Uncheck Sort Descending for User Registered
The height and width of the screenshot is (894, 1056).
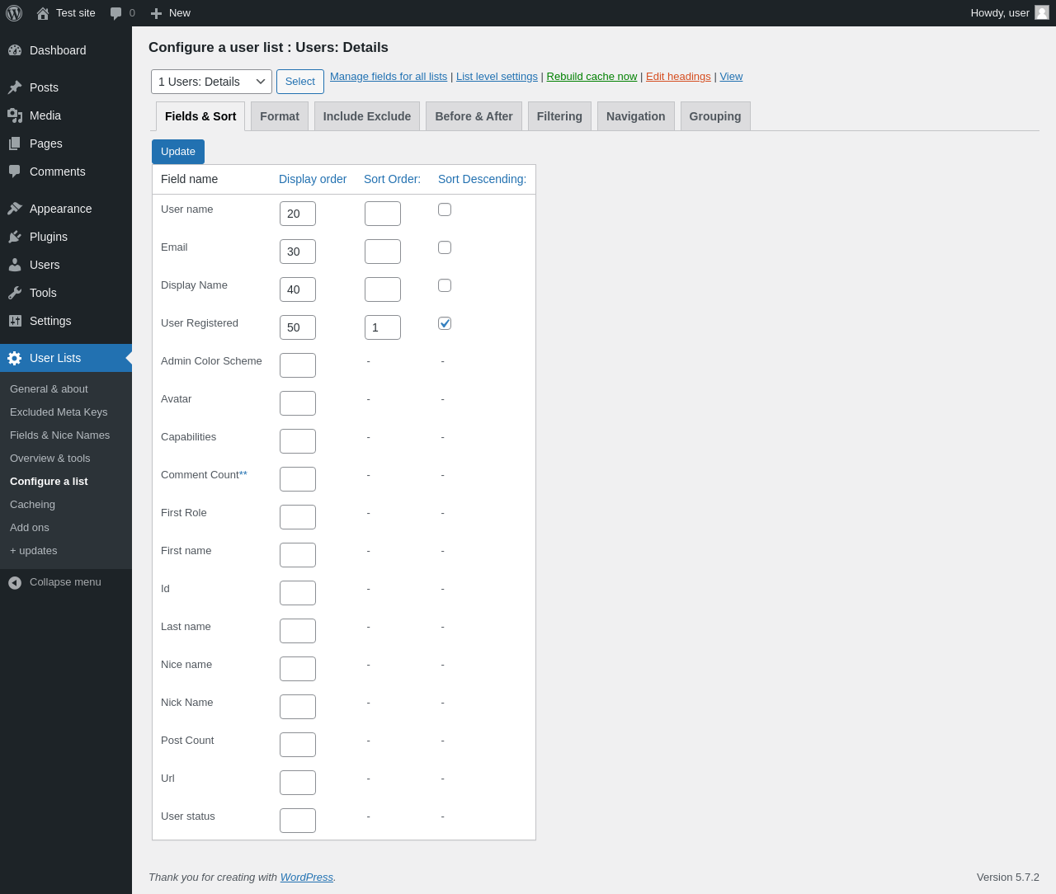tap(445, 323)
